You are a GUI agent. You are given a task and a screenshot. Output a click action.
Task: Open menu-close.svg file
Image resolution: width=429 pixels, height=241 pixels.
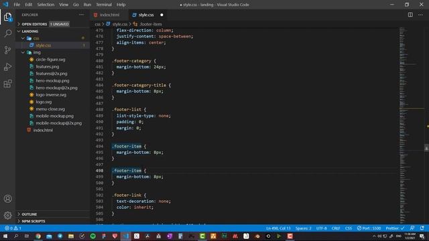[x=50, y=108]
